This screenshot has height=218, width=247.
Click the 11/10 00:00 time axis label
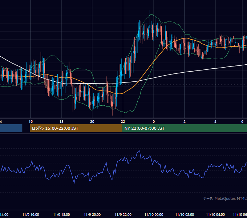tap(154, 215)
